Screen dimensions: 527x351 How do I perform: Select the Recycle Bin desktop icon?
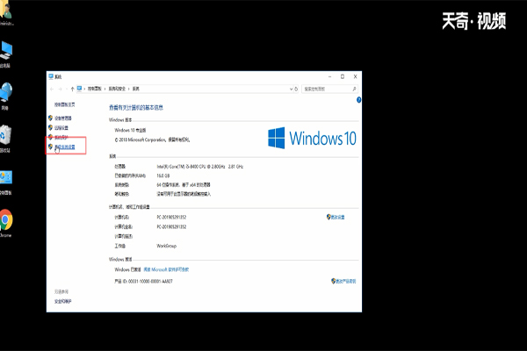[x=6, y=139]
